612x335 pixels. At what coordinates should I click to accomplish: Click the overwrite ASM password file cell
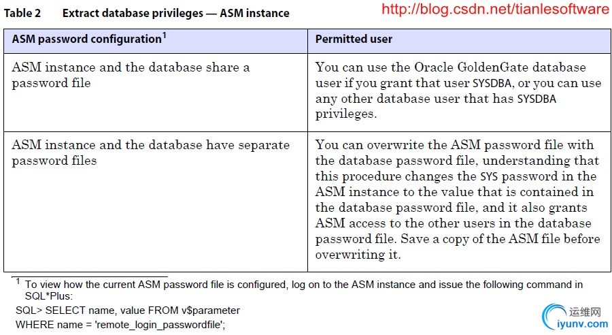(459, 202)
